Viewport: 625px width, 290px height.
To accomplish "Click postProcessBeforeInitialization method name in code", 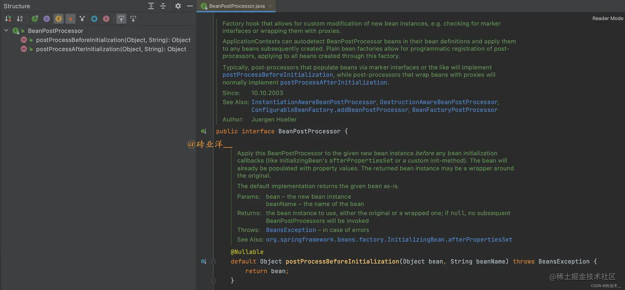I will (x=343, y=262).
